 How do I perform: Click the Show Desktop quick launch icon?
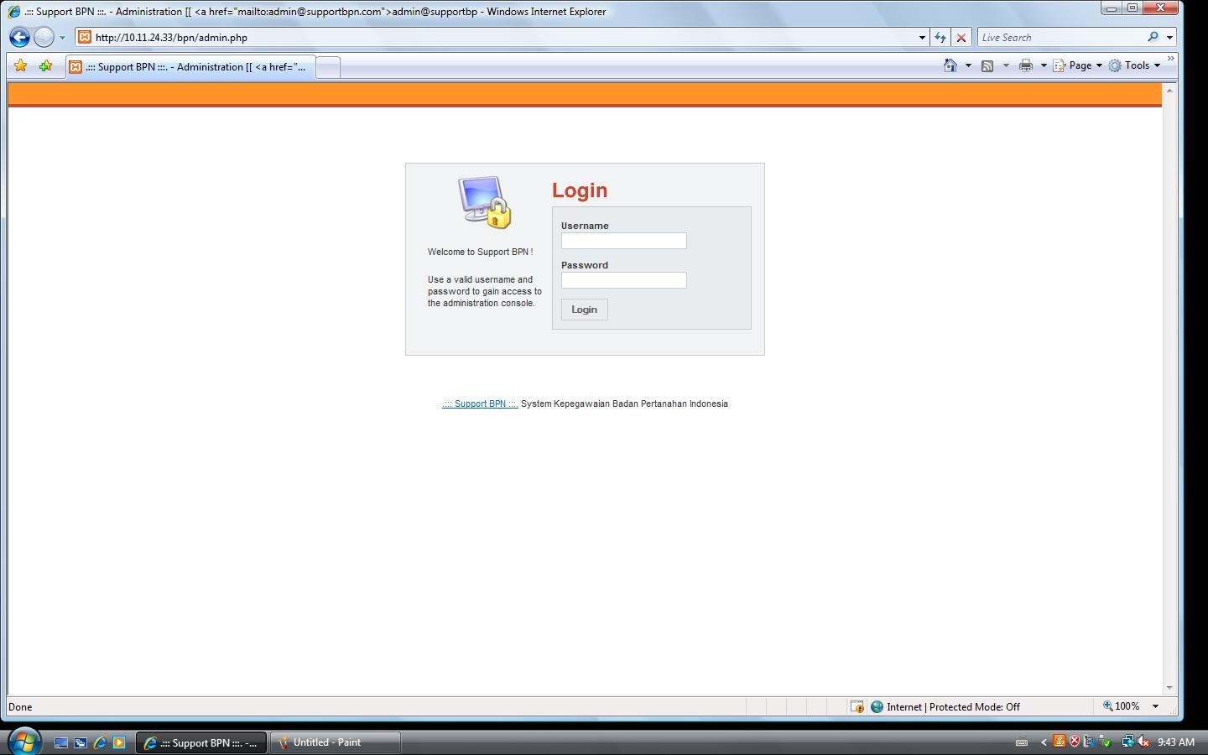click(x=61, y=742)
